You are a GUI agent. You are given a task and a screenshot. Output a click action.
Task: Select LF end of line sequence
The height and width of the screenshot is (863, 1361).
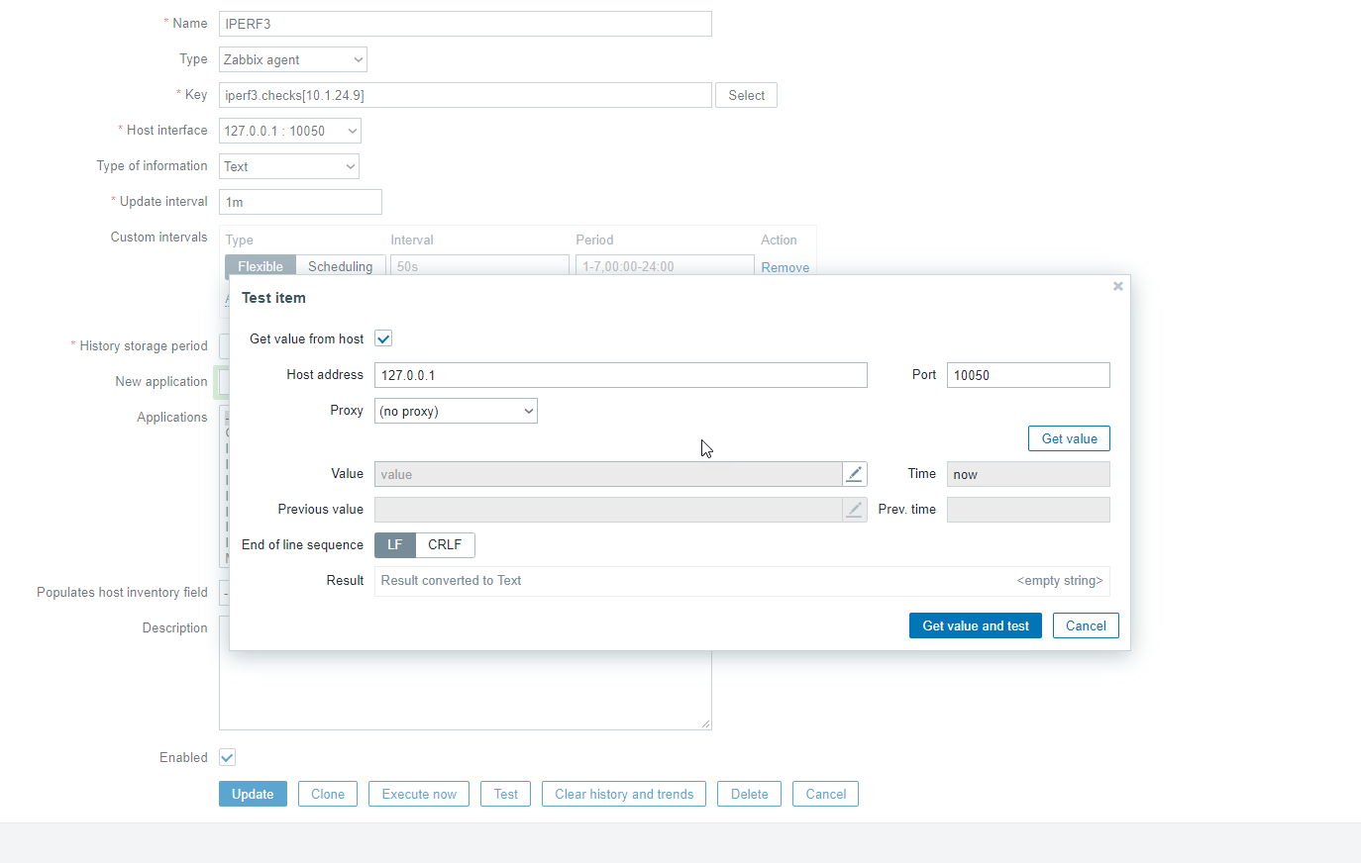coord(394,545)
